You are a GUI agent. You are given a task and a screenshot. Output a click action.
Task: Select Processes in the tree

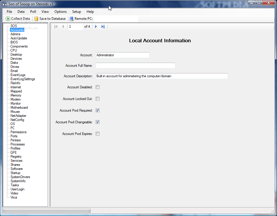(x=18, y=144)
